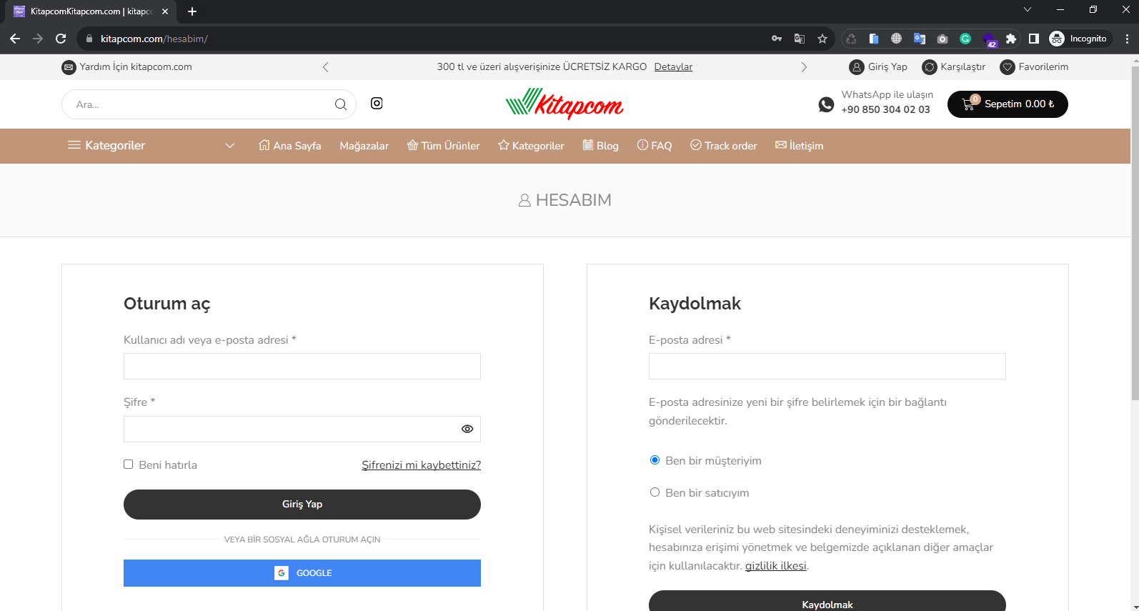
Task: Show previous announcement with left arrow
Action: [326, 67]
